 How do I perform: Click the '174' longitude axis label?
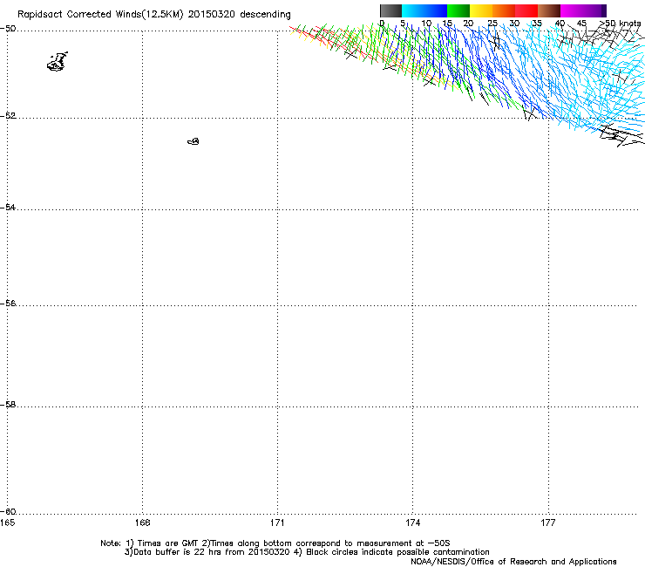(412, 523)
